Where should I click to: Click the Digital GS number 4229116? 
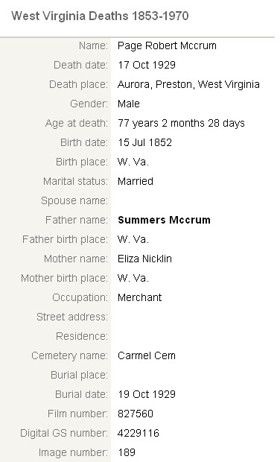[138, 433]
